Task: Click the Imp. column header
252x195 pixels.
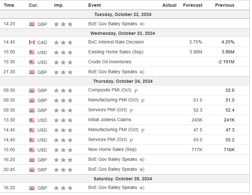Action: [59, 5]
